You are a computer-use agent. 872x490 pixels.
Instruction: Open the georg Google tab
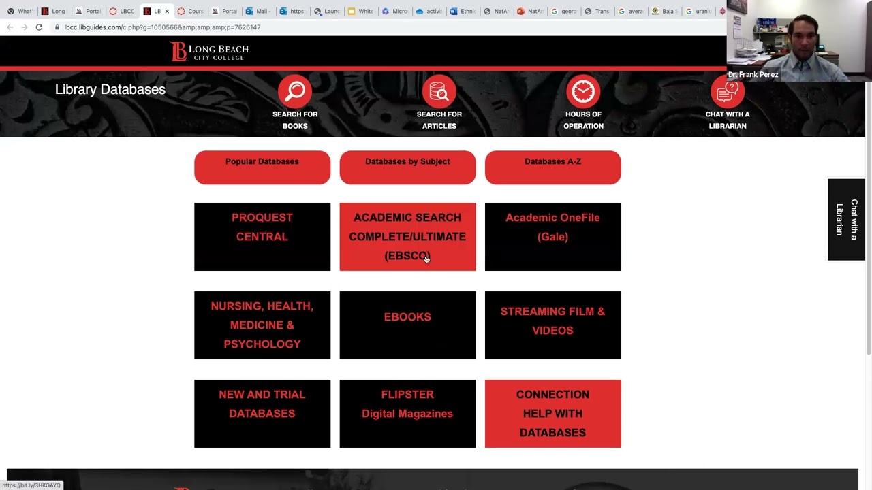(564, 11)
